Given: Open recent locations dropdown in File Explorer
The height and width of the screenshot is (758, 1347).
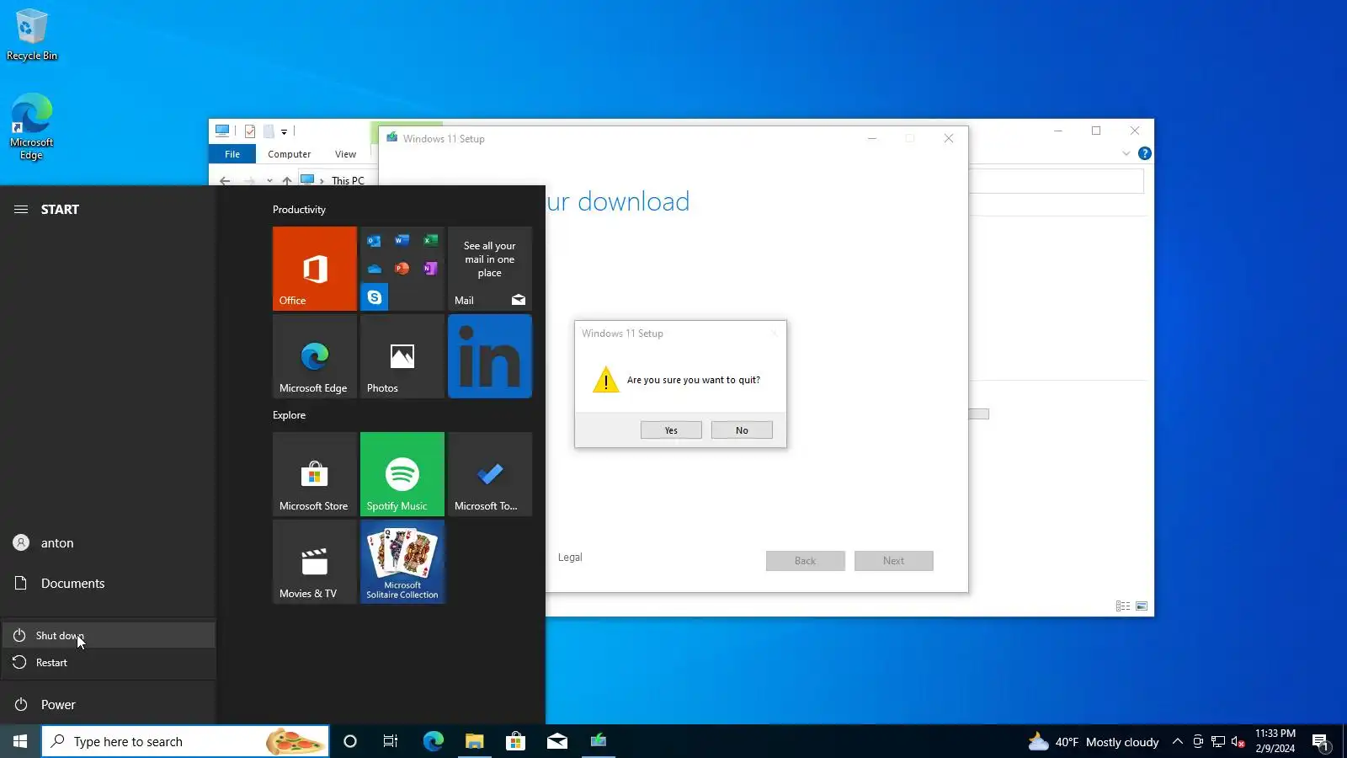Looking at the screenshot, I should click(x=269, y=181).
